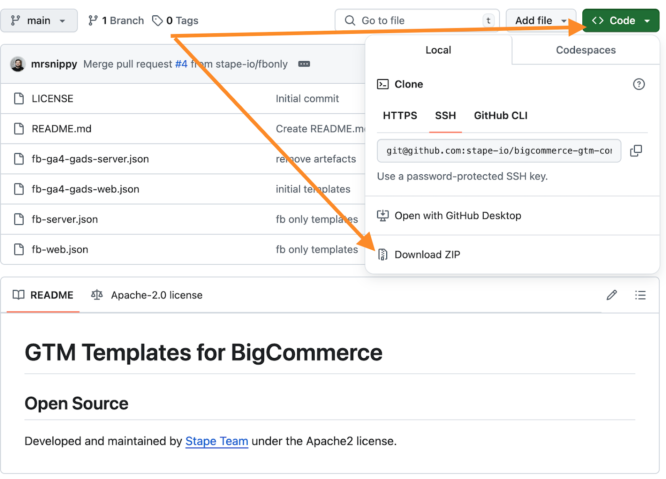Open the 1 Branch link

[x=116, y=20]
